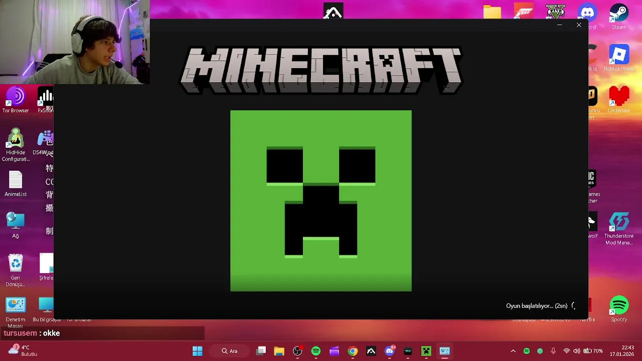Image resolution: width=642 pixels, height=361 pixels.
Task: Close the Minecraft launcher window
Action: pos(579,25)
